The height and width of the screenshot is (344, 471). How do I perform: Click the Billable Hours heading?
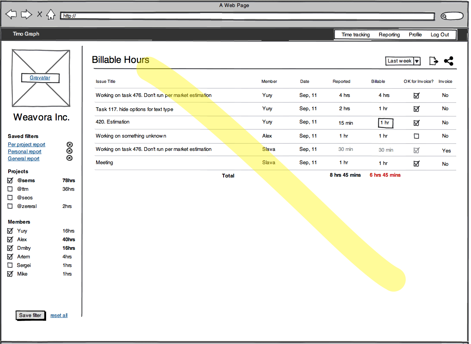120,60
